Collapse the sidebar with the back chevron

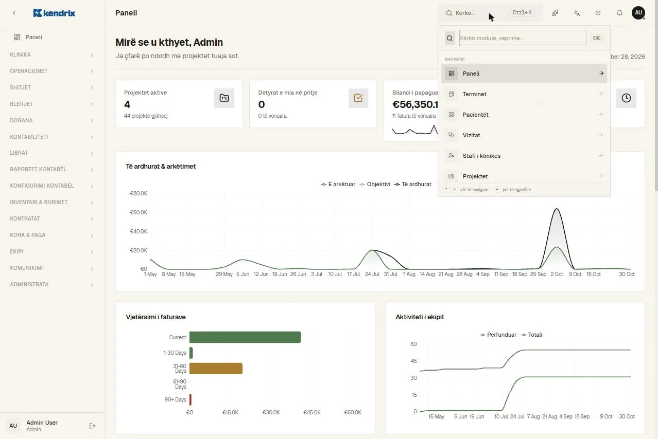[x=14, y=13]
